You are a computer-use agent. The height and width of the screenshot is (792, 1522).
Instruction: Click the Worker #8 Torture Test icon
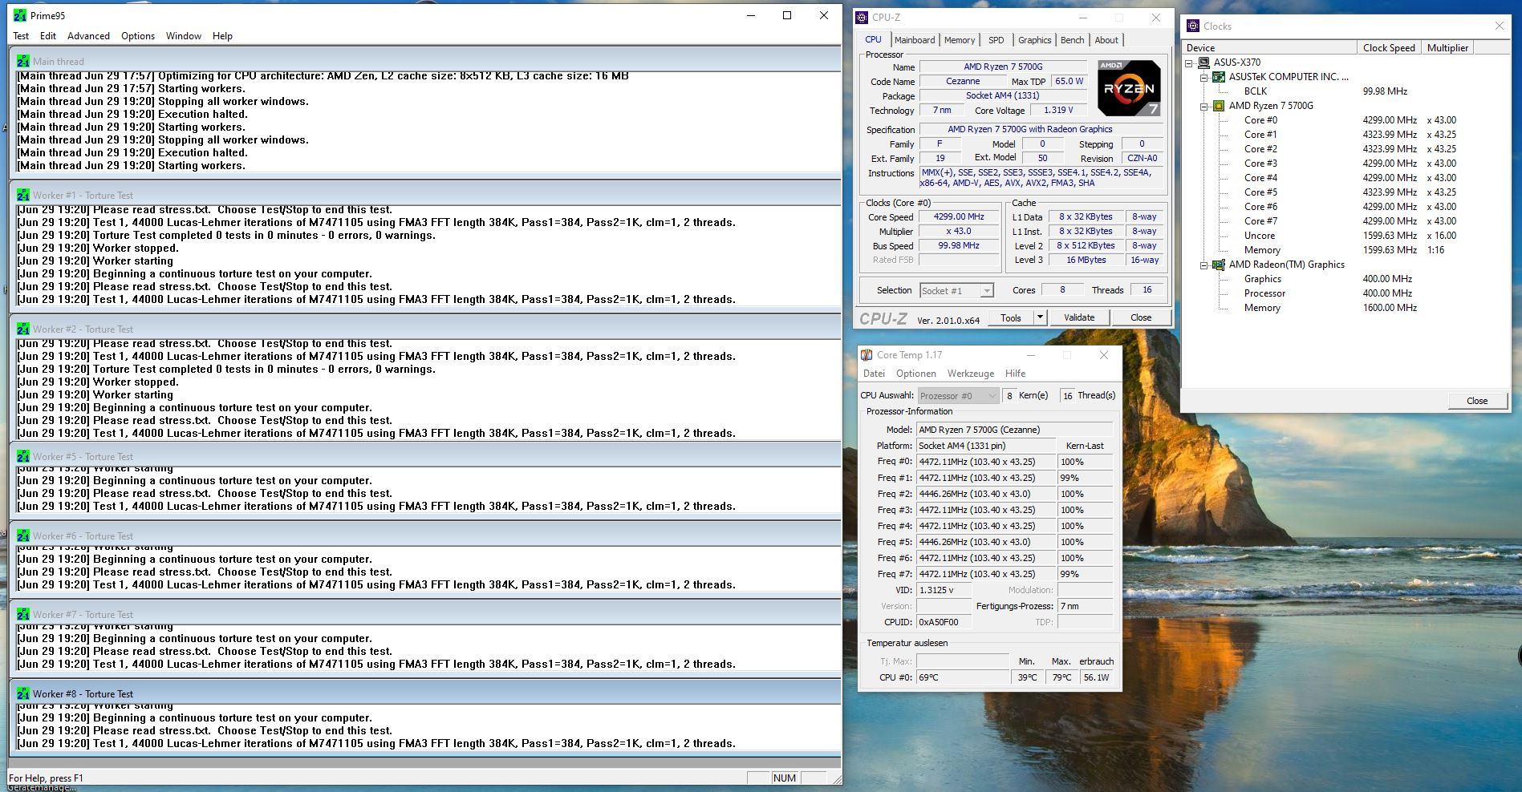(23, 693)
